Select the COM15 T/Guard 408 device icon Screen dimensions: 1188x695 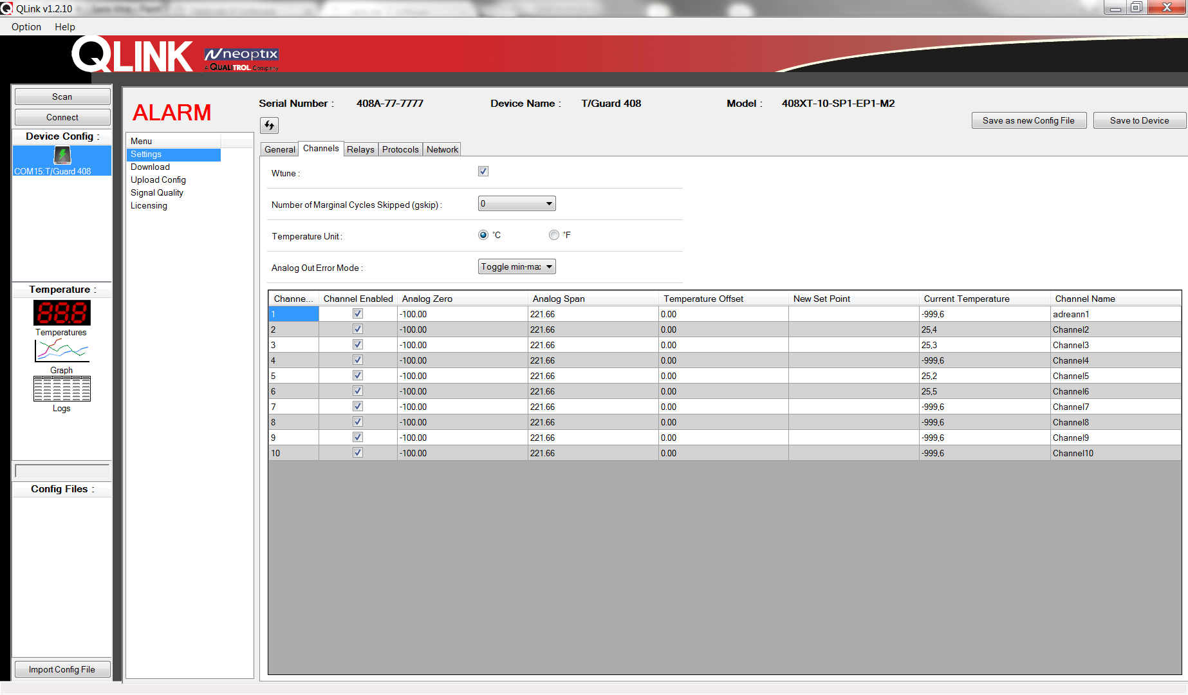coord(62,156)
